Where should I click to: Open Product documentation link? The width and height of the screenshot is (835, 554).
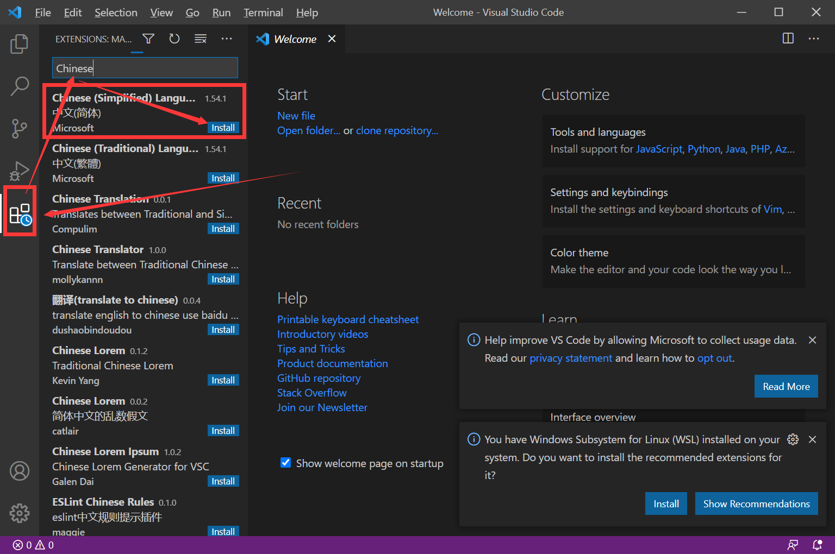(x=333, y=363)
